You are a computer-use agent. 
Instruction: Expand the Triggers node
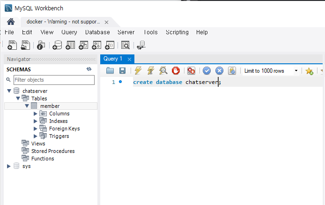36,136
